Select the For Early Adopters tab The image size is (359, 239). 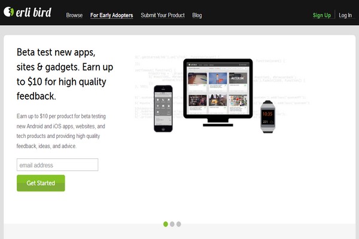[x=111, y=16]
